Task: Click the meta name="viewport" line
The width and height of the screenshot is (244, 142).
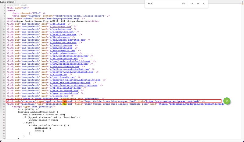Action: point(61,16)
